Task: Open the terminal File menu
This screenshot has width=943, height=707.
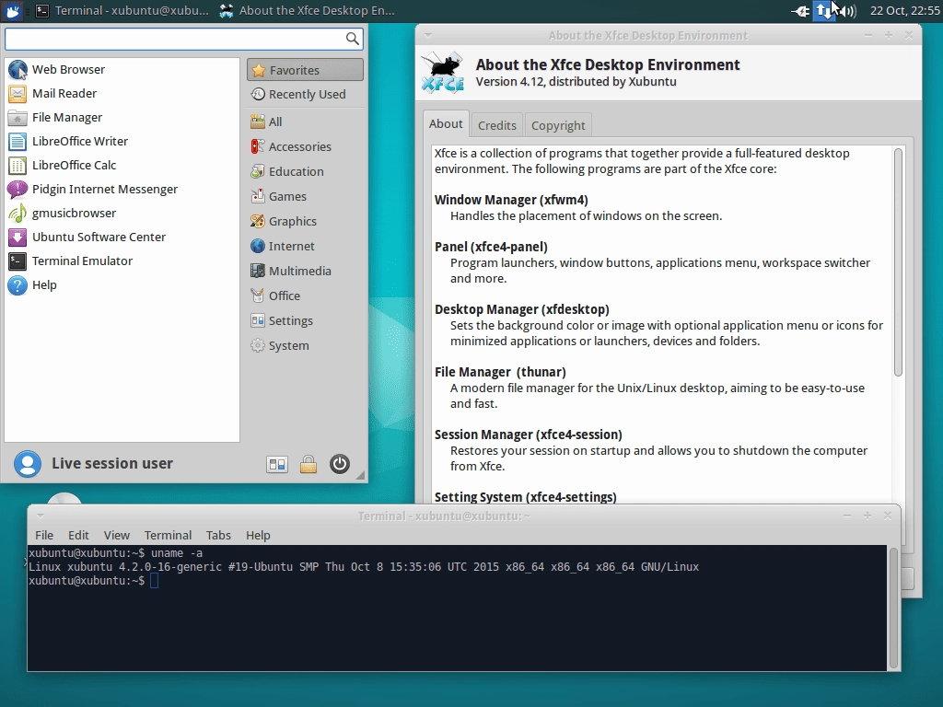Action: click(44, 536)
